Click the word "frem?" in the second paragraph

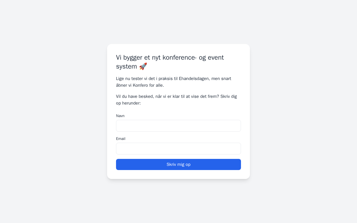[x=213, y=96]
